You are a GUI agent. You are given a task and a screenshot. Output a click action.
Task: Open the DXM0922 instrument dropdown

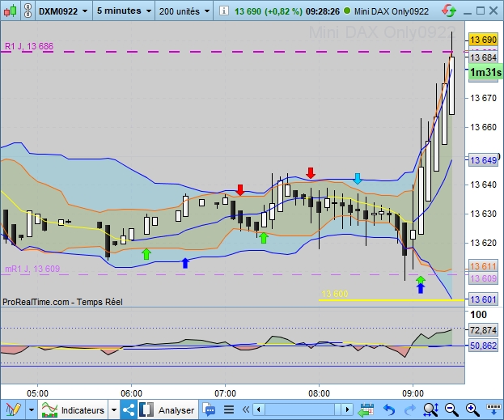[63, 11]
